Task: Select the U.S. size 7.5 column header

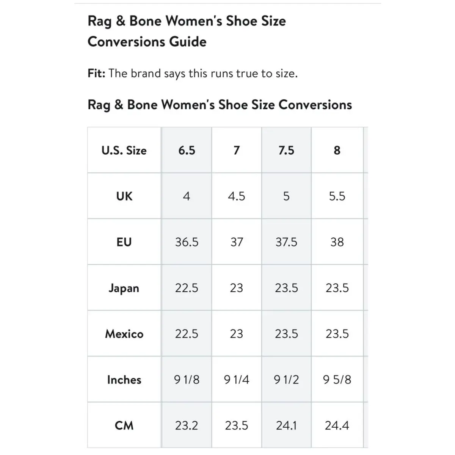Action: 286,151
